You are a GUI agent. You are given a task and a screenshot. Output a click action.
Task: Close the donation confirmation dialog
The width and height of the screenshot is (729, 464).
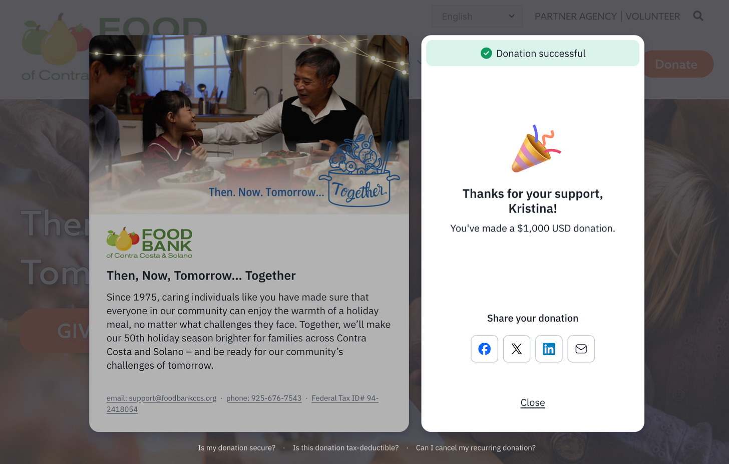point(533,402)
